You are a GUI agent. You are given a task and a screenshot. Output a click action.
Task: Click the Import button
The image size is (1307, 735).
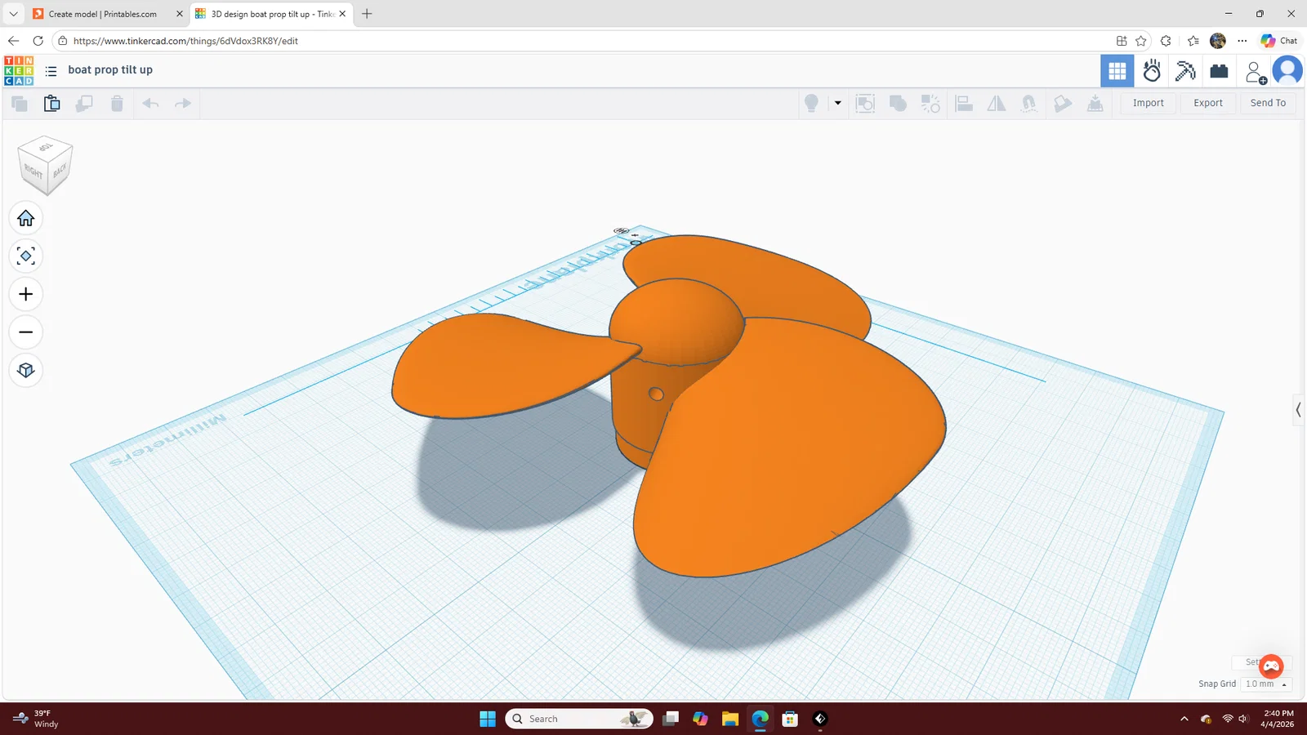tap(1148, 103)
